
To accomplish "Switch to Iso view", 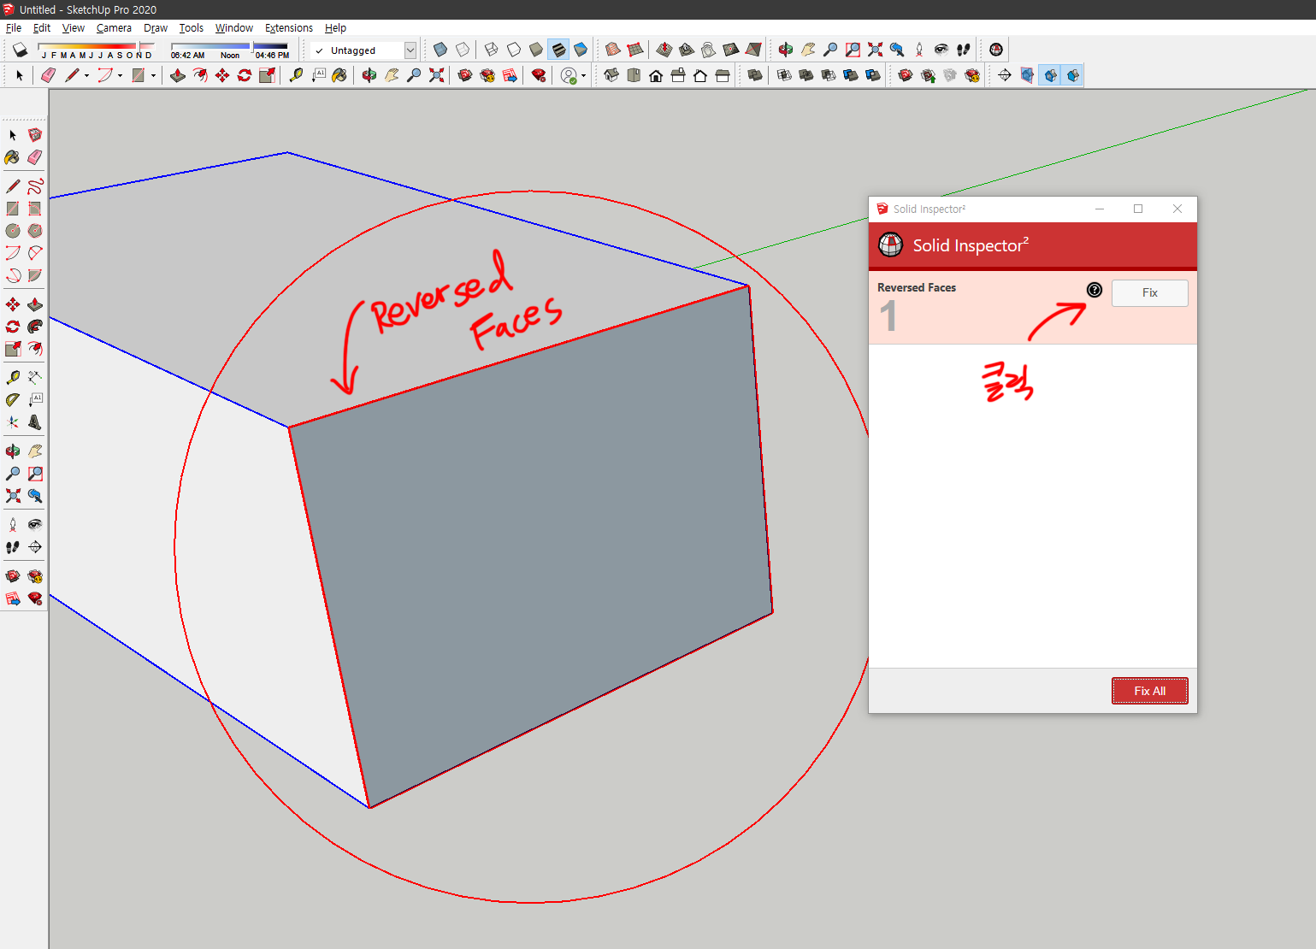I will (x=611, y=75).
